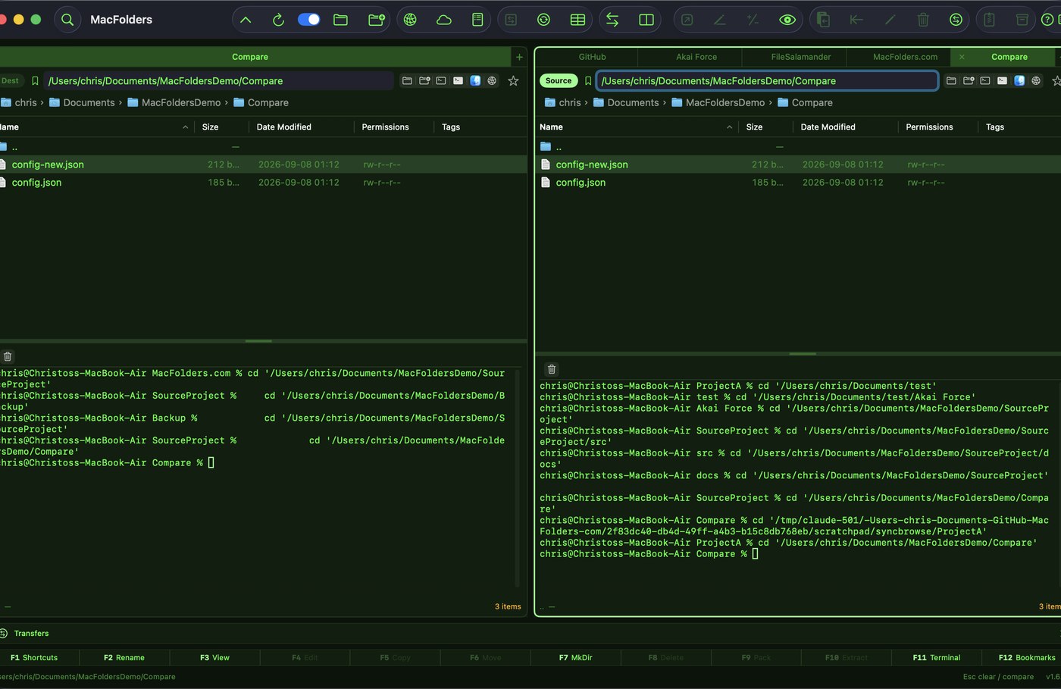Click the folder icon in the Source pane path bar
This screenshot has height=689, width=1061.
(x=951, y=81)
